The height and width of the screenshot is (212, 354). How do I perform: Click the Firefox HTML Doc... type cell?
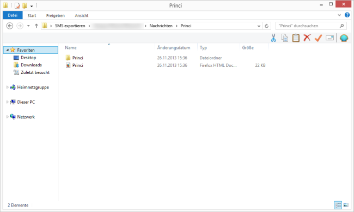pos(218,65)
